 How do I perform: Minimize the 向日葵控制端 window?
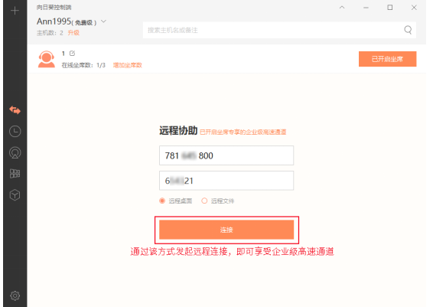(366, 8)
